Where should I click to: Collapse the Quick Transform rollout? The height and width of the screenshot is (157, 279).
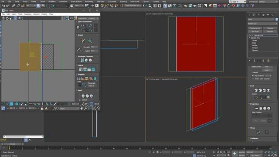pyautogui.click(x=85, y=22)
